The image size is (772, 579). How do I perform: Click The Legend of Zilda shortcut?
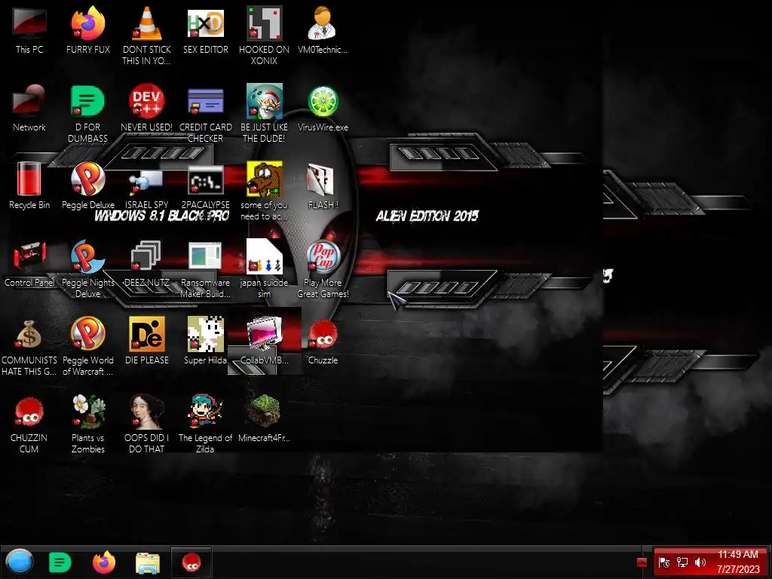pyautogui.click(x=205, y=424)
